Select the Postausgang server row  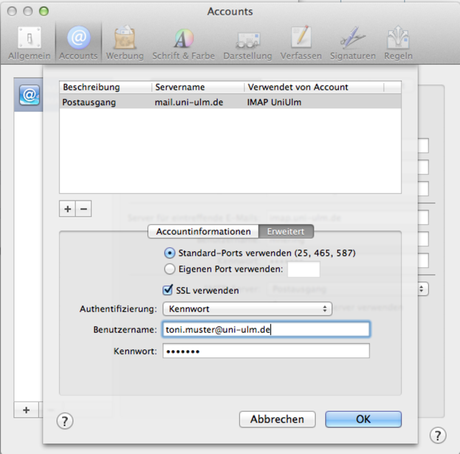[230, 102]
